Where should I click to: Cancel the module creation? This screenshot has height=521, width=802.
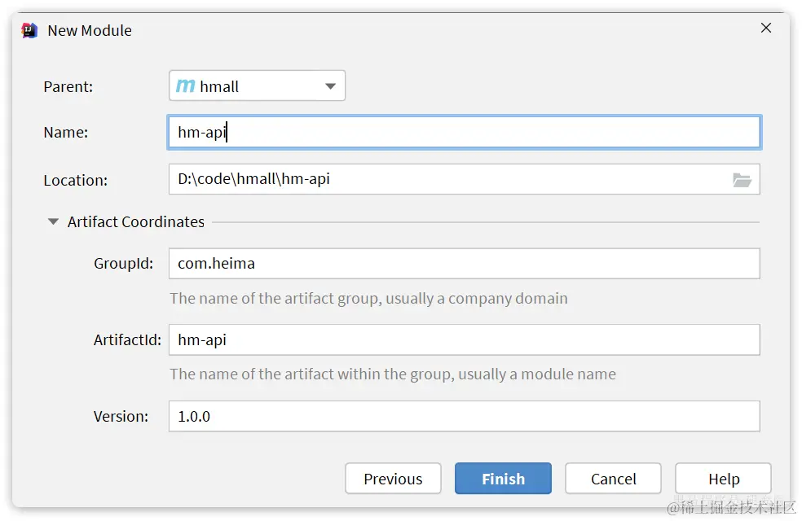[x=613, y=479]
